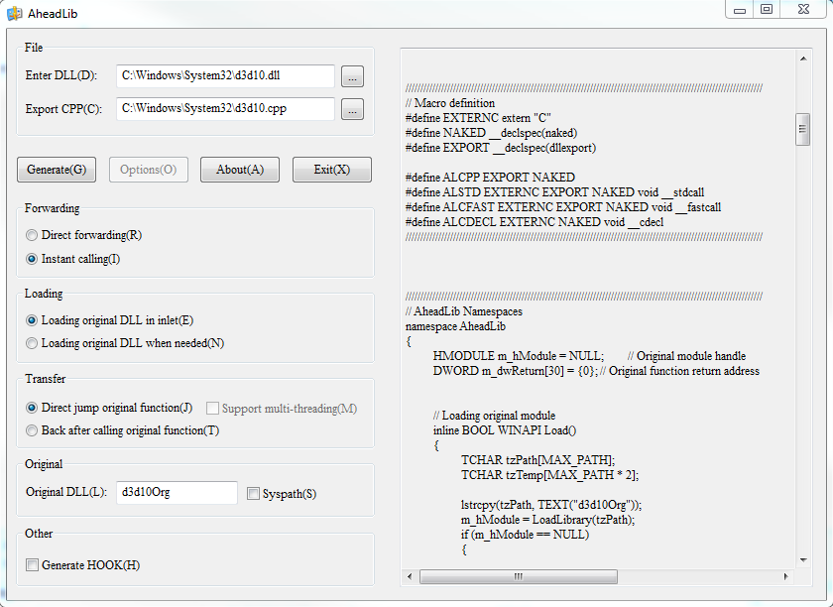The height and width of the screenshot is (607, 833).
Task: Browse for the input DLL file
Action: coord(352,76)
